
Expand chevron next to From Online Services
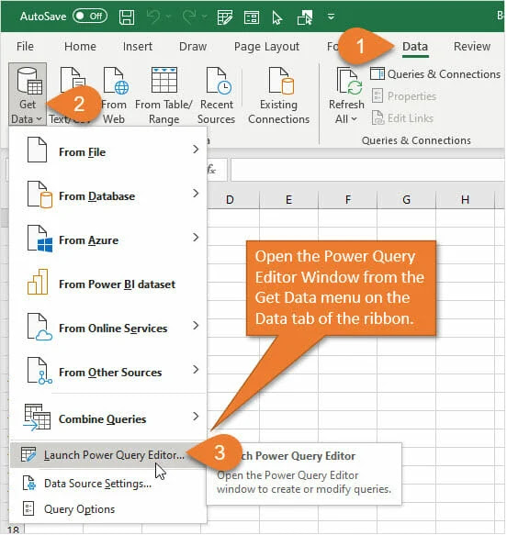pyautogui.click(x=196, y=325)
